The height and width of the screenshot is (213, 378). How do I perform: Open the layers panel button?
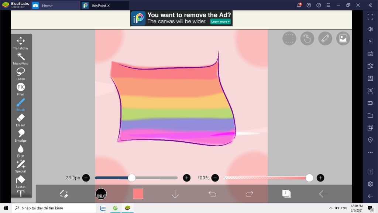coord(286,194)
